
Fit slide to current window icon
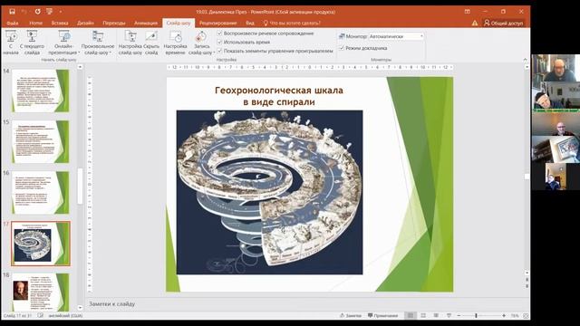pos(526,316)
